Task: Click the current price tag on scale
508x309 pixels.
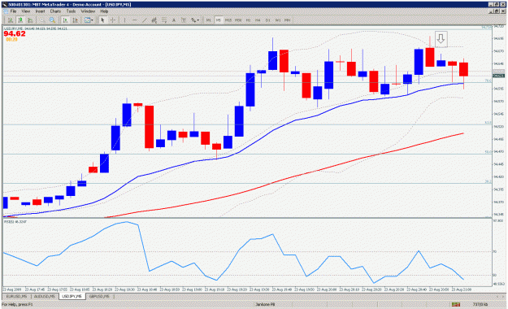Action: (498, 76)
